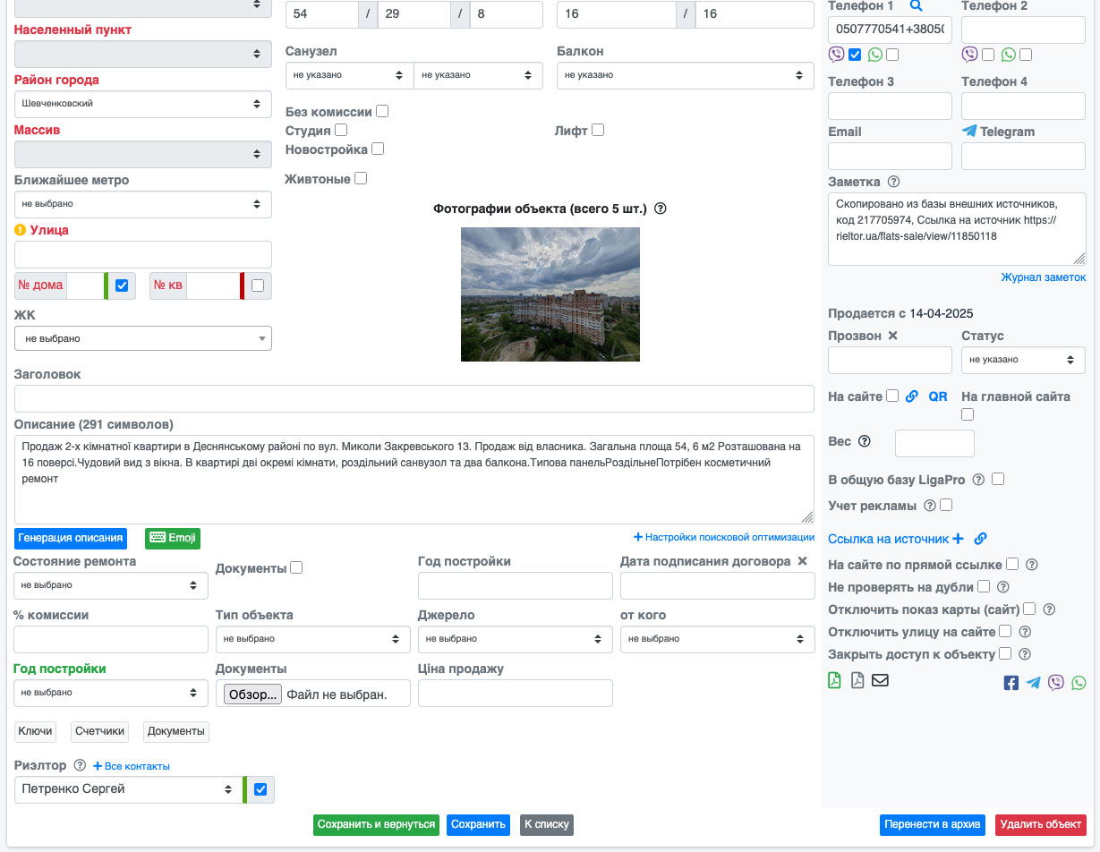
Task: Clear the Прозвон date with the X
Action: tap(892, 336)
